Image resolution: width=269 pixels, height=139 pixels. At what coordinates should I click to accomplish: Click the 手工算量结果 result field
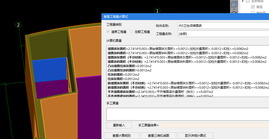pyautogui.click(x=214, y=125)
